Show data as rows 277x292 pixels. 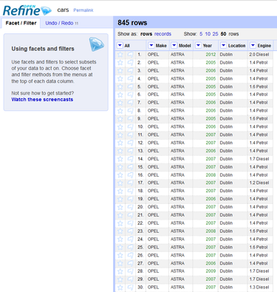146,34
